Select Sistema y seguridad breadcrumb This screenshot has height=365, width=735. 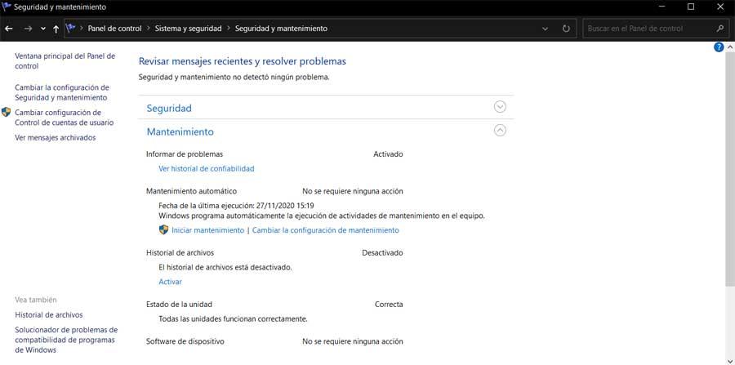(x=188, y=29)
